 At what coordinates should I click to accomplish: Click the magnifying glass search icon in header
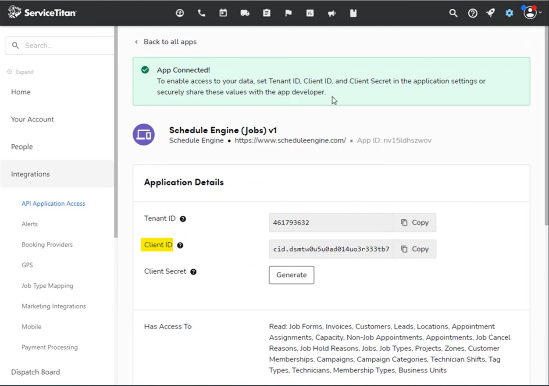453,13
